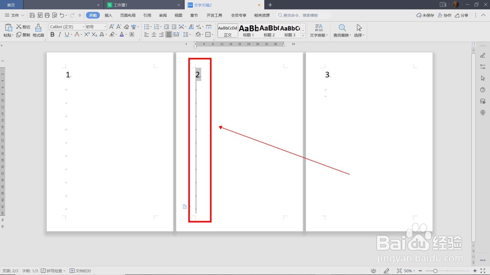This screenshot has width=490, height=275.
Task: Switch to the 插入 ribbon tab
Action: pyautogui.click(x=108, y=15)
